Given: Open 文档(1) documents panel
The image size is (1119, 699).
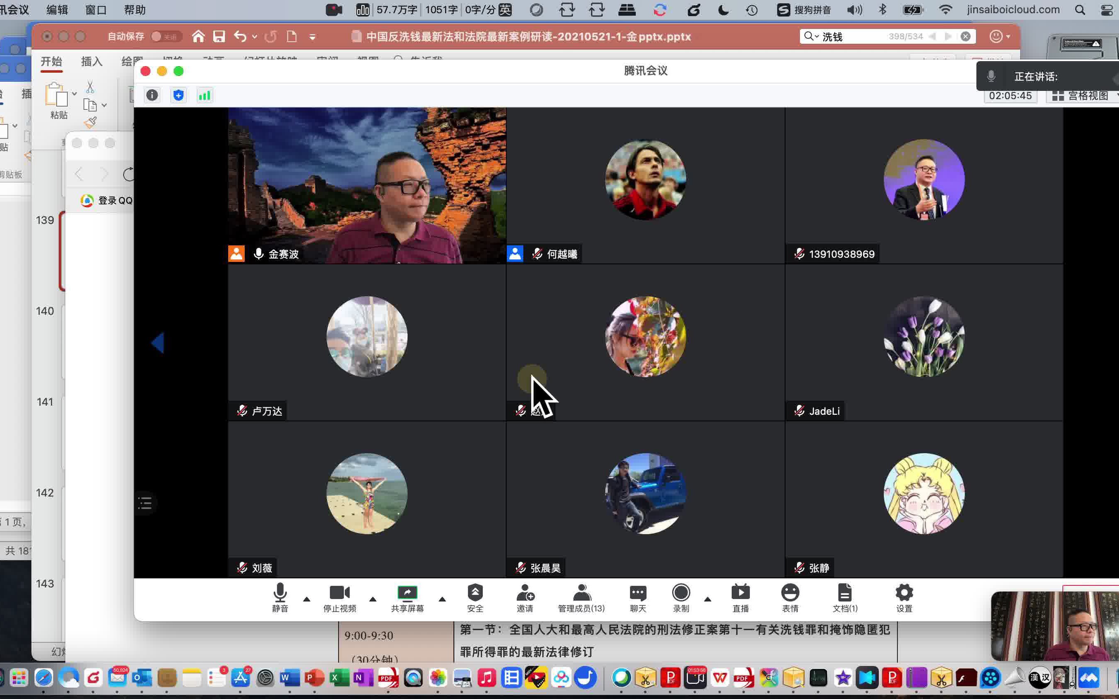Looking at the screenshot, I should click(x=845, y=597).
